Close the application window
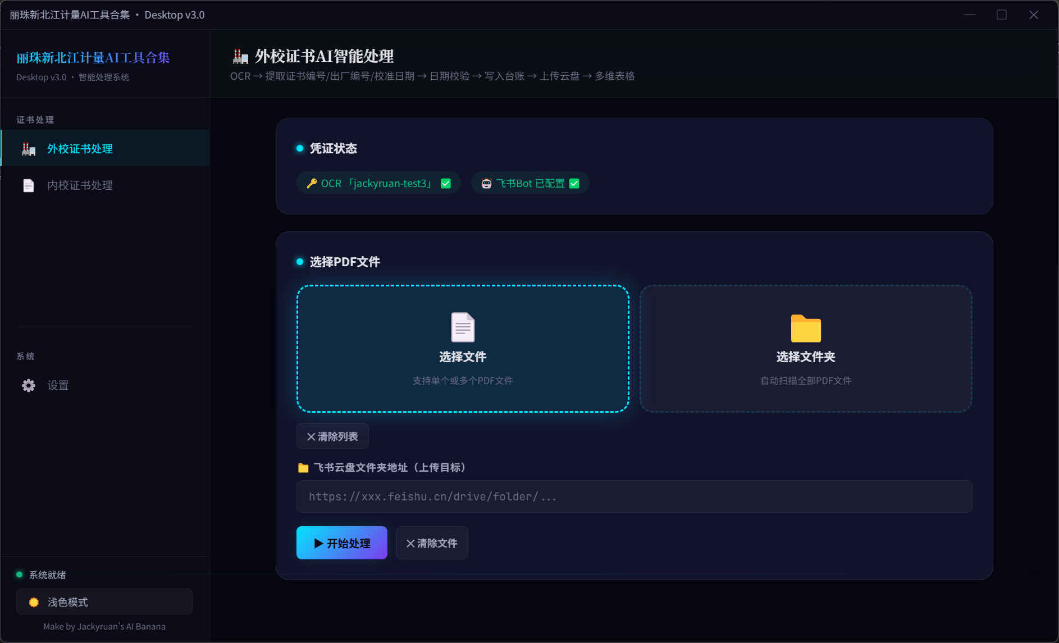The height and width of the screenshot is (643, 1059). (1034, 15)
